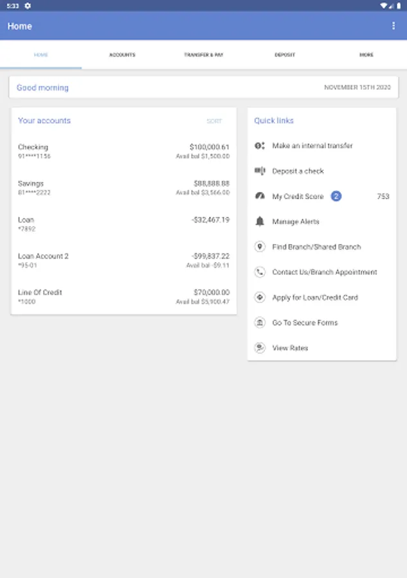Tap the Wi-Fi status icon
The image size is (407, 578).
click(384, 6)
